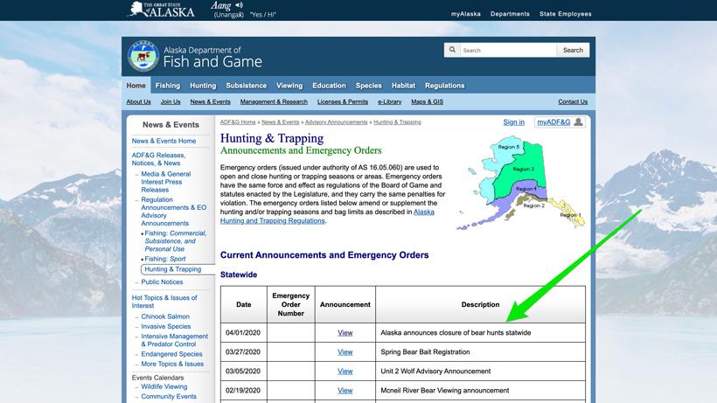The image size is (717, 403).
Task: Select the Home tab
Action: click(x=136, y=86)
